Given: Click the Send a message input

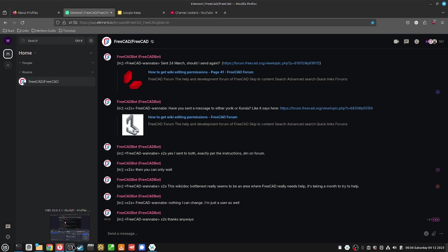Looking at the screenshot, I should [262, 233].
